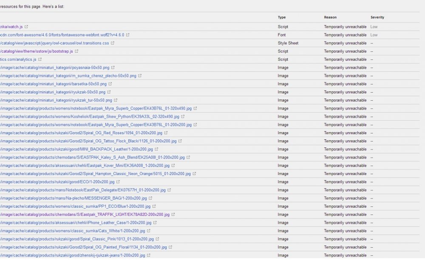Open external icon for Eastpak_TRAFFIK_LIGHT image
The height and width of the screenshot is (260, 425).
click(x=173, y=215)
